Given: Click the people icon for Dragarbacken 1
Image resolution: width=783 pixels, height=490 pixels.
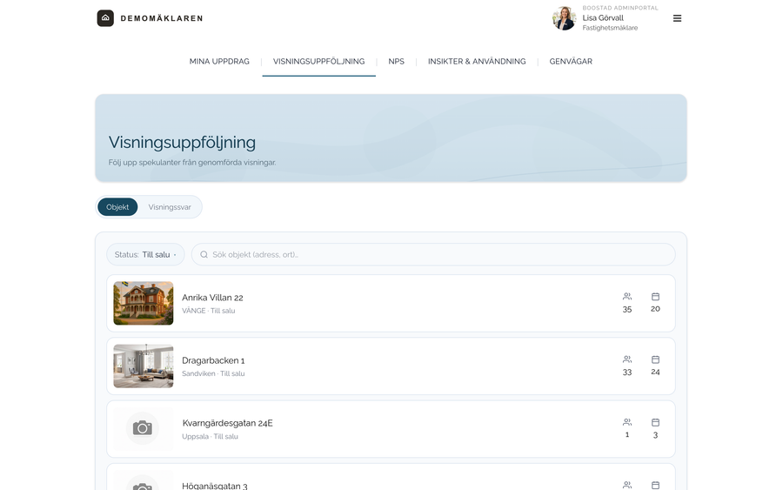Looking at the screenshot, I should [x=627, y=359].
